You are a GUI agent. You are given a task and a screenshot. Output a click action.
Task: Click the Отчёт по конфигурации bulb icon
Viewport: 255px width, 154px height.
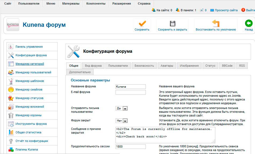11,141
